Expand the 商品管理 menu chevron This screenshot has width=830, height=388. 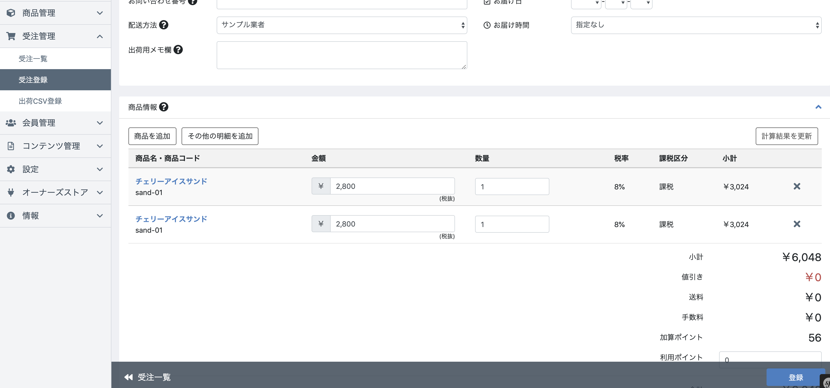click(x=100, y=13)
